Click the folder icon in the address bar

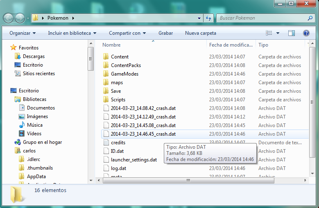coord(35,18)
